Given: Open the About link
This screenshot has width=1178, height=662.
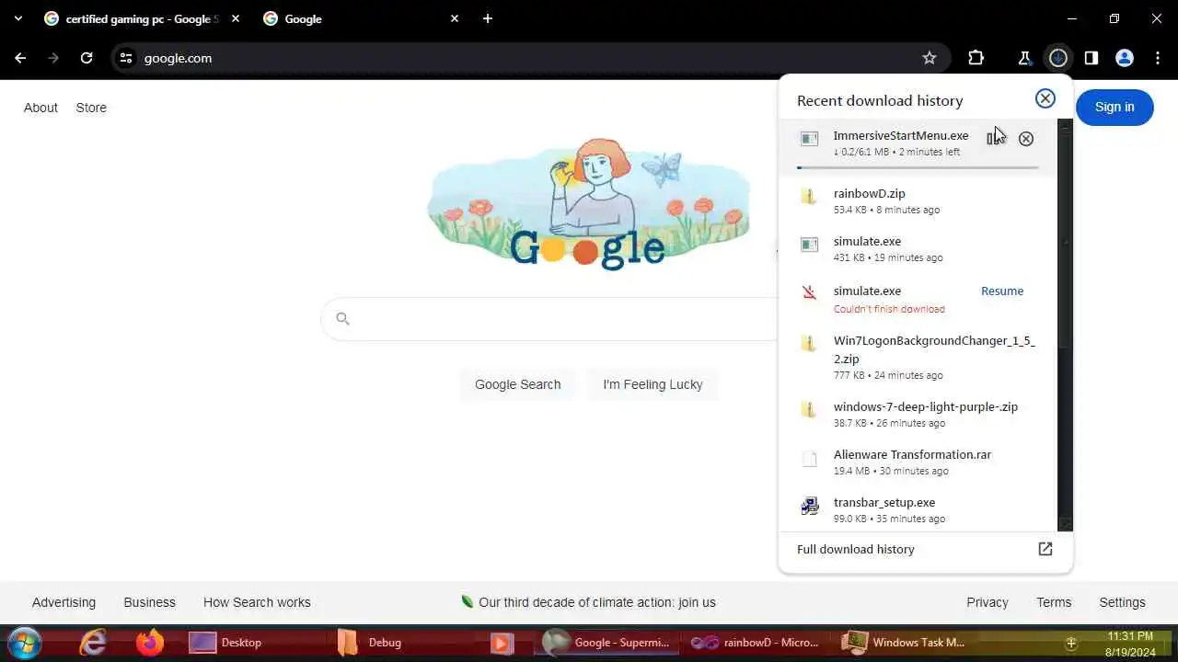Looking at the screenshot, I should coord(40,108).
